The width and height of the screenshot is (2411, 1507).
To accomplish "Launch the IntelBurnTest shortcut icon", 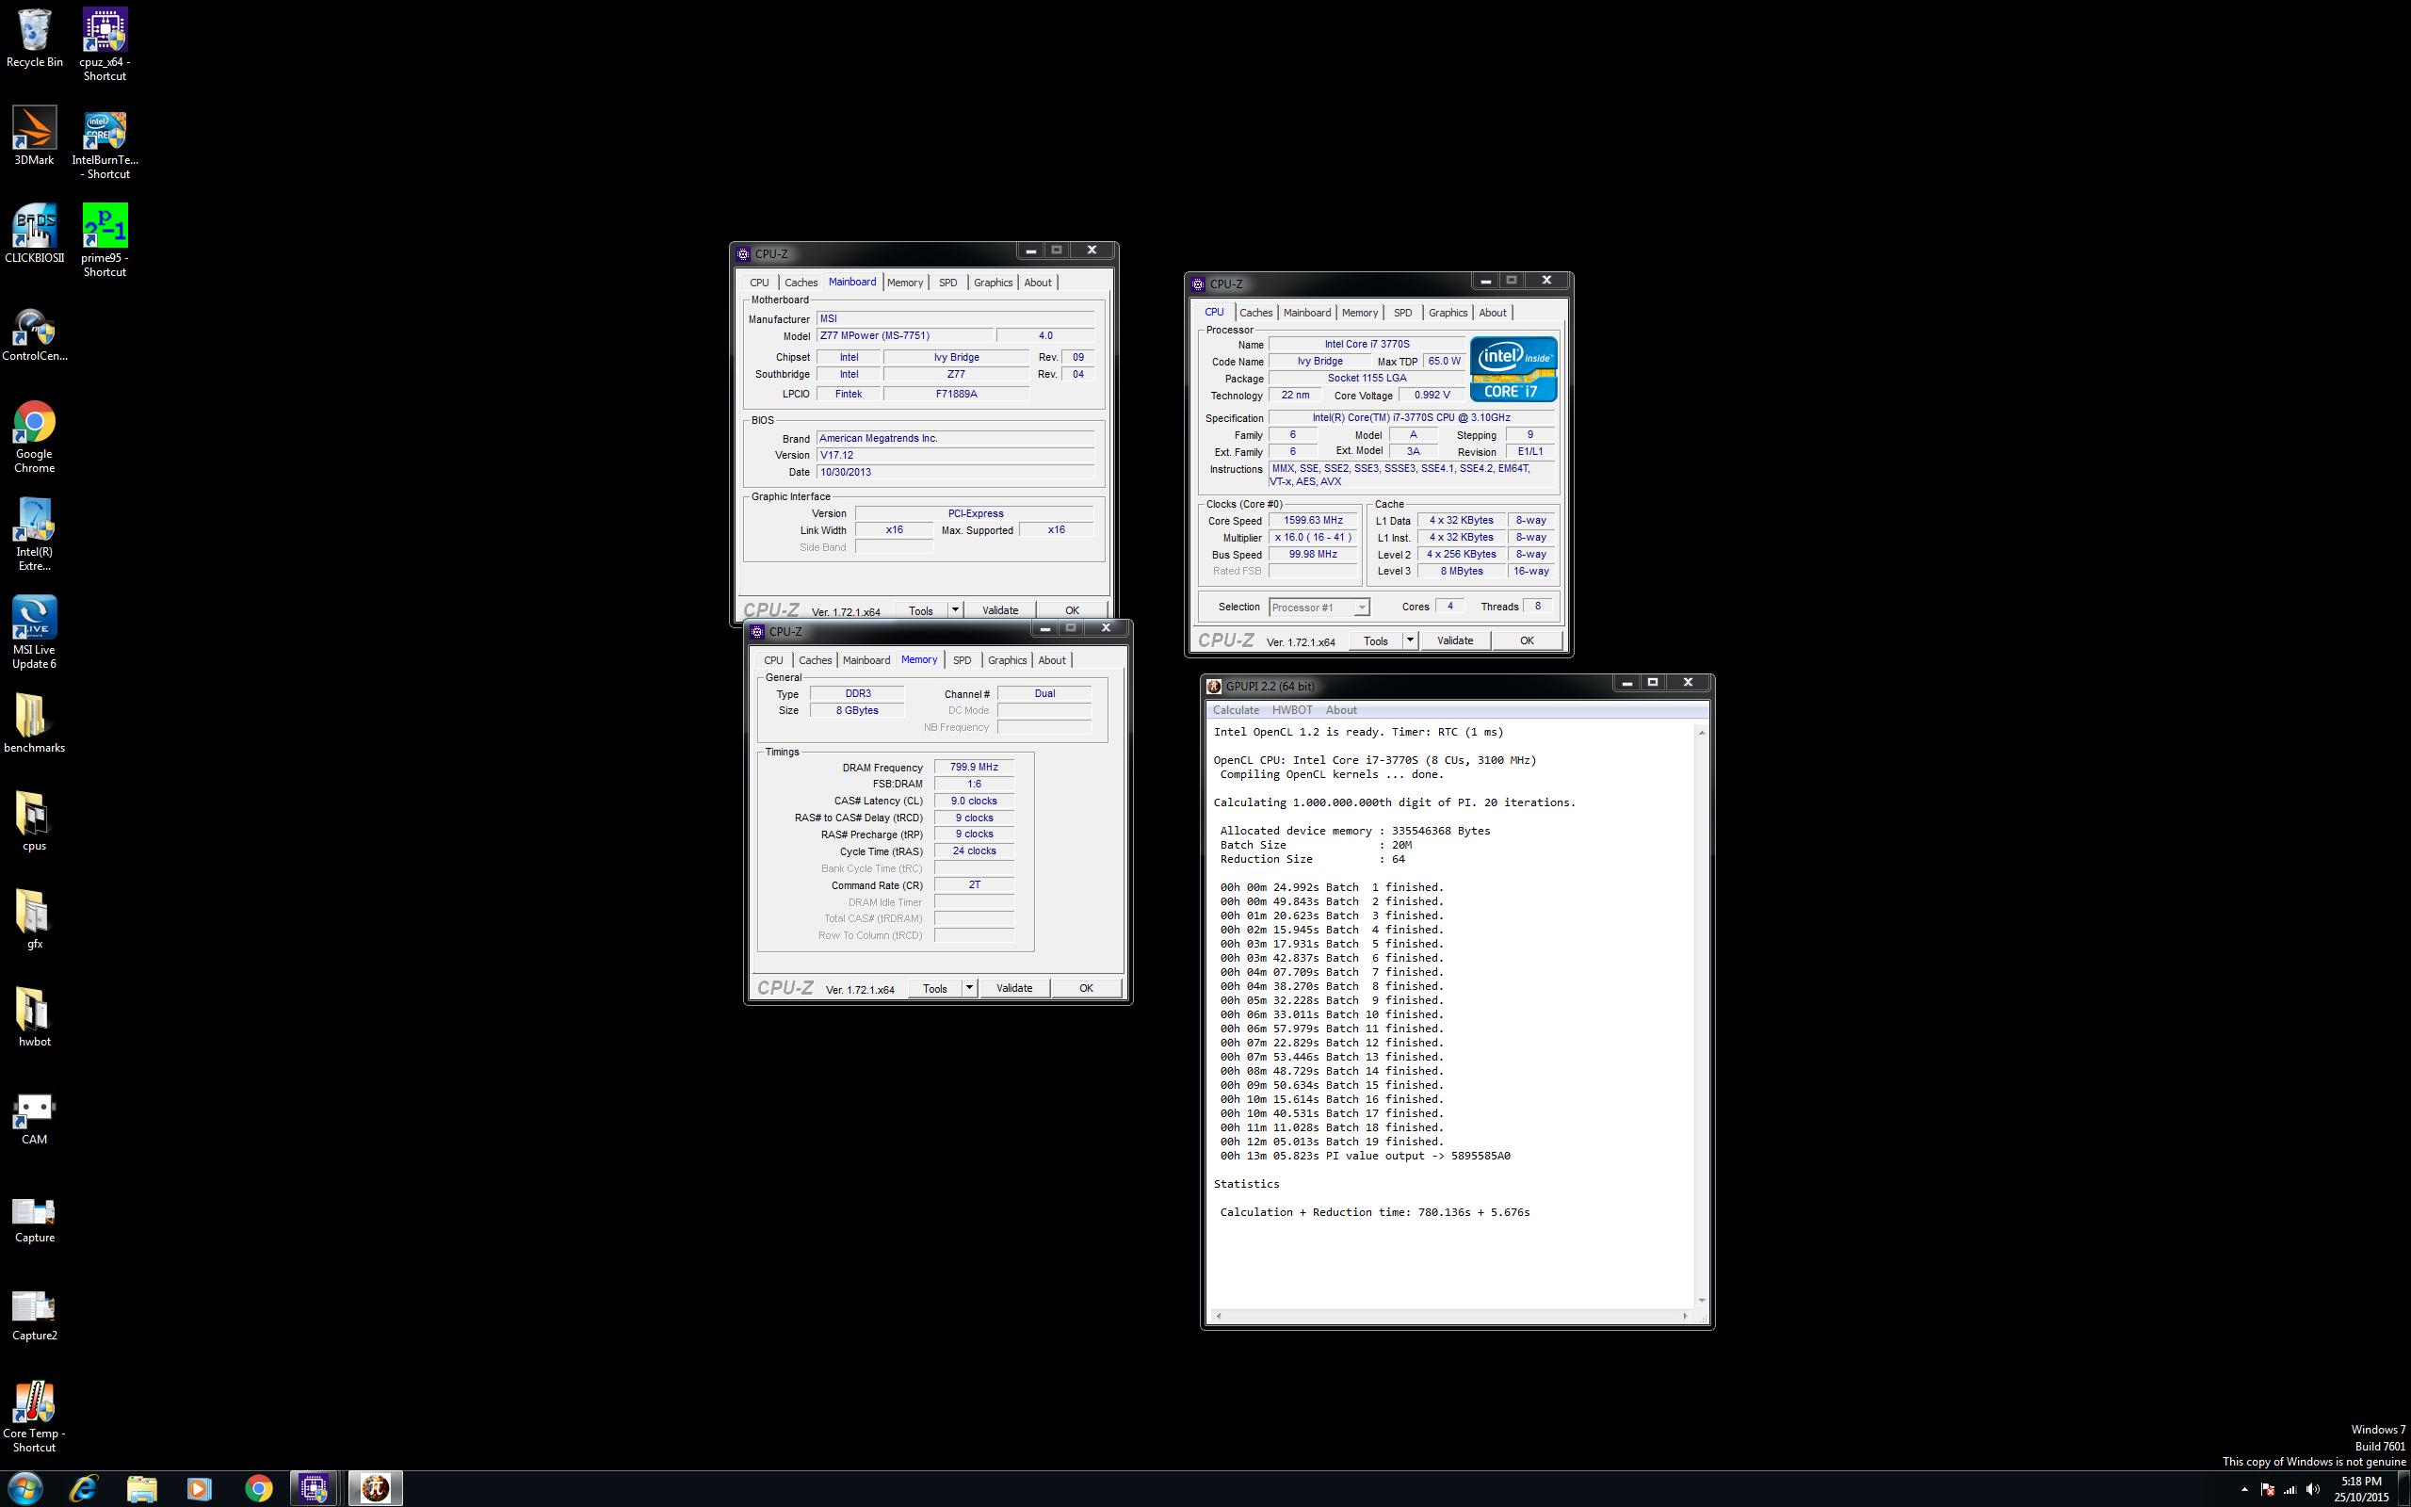I will (x=105, y=143).
